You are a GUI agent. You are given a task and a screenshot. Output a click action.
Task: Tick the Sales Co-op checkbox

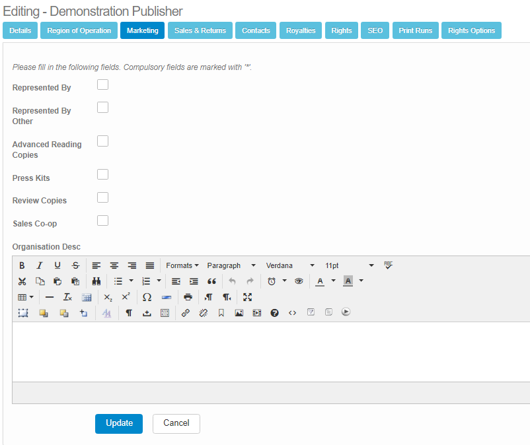tap(102, 221)
